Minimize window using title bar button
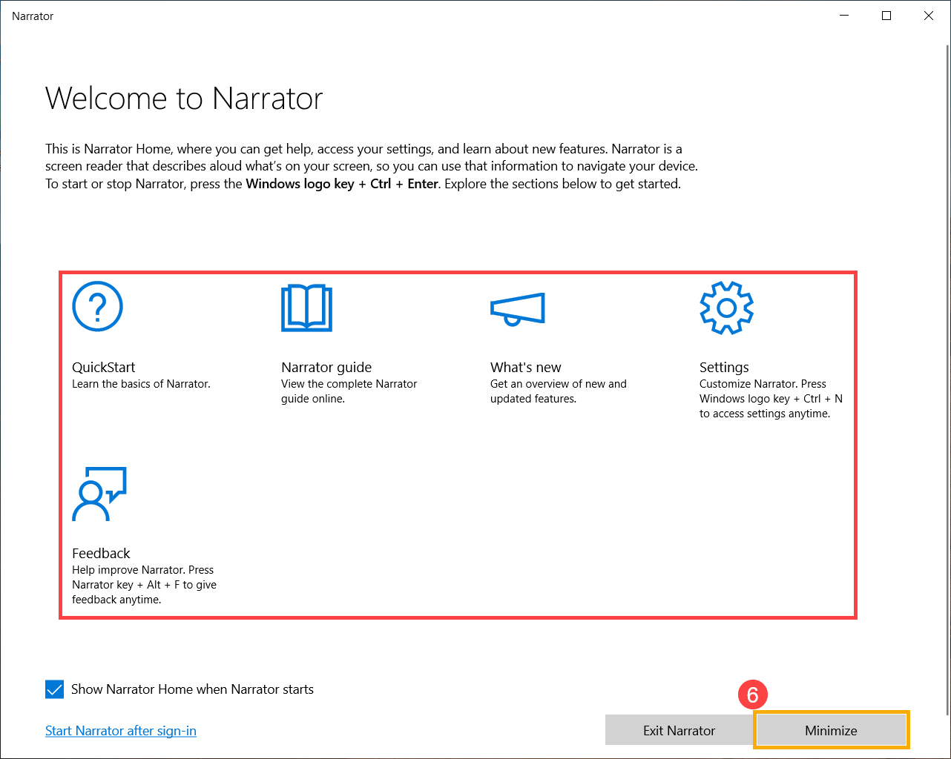 844,16
